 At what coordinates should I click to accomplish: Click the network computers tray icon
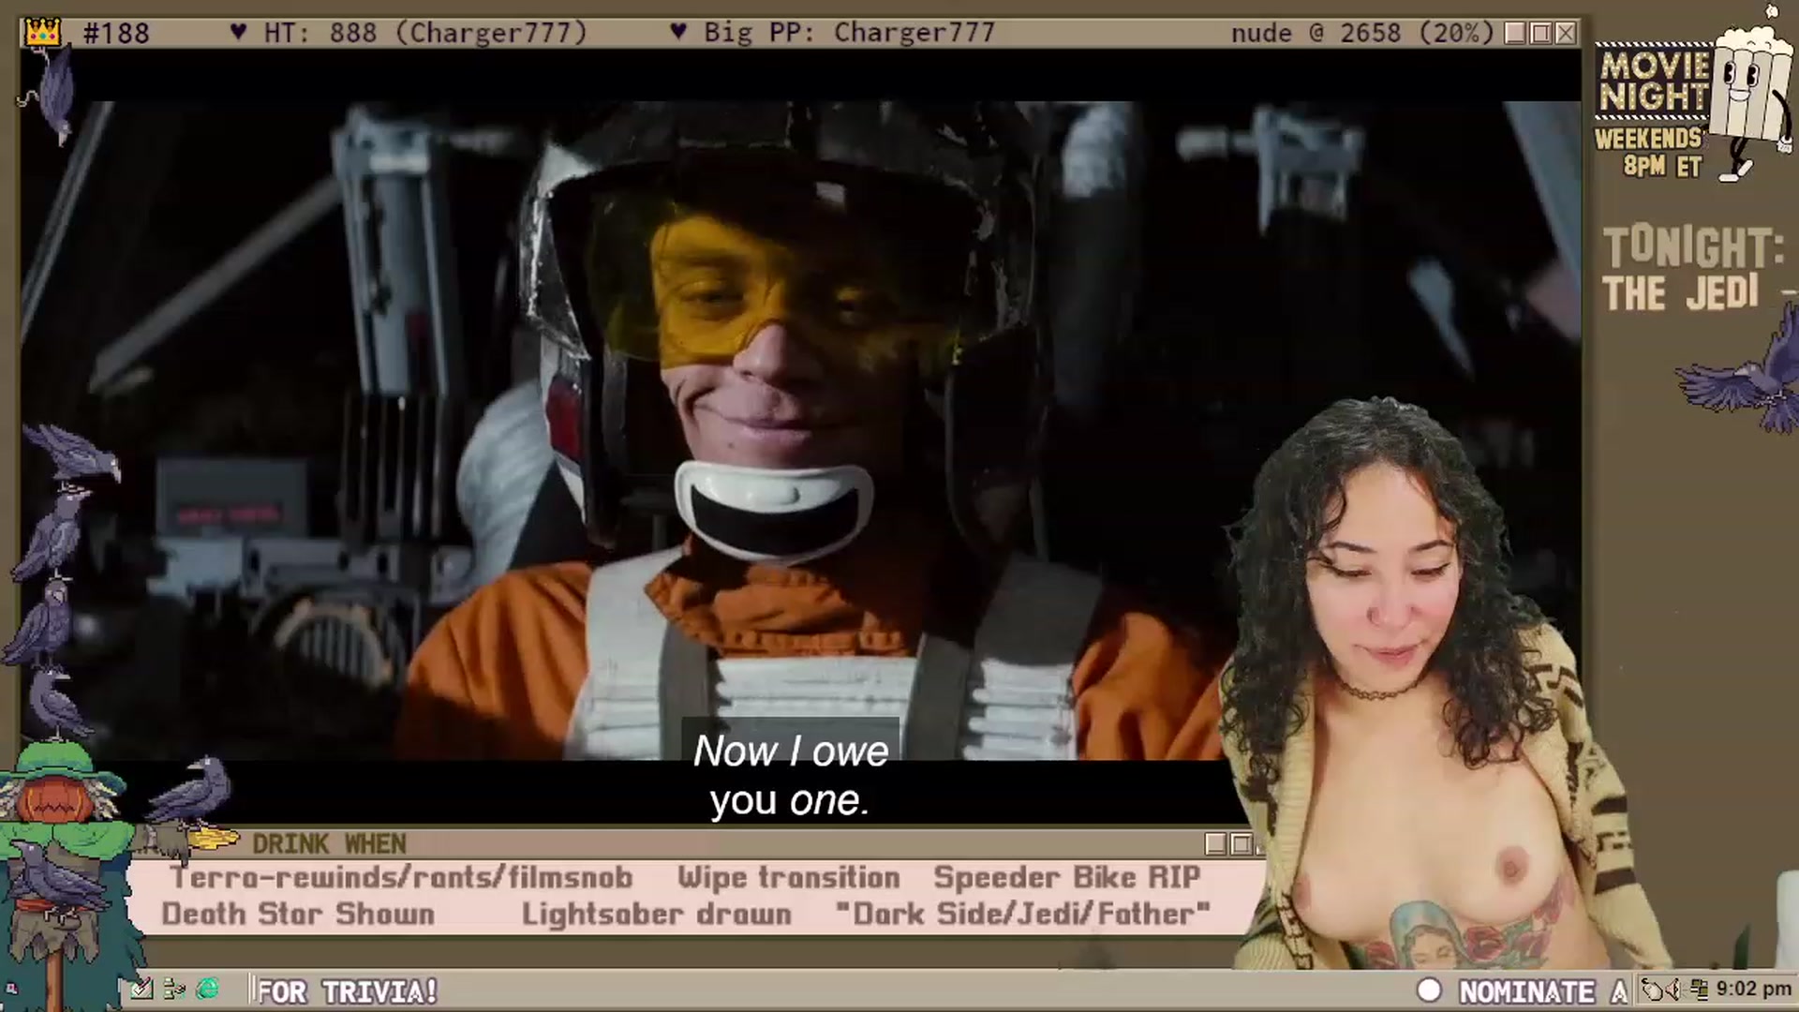(x=1699, y=990)
